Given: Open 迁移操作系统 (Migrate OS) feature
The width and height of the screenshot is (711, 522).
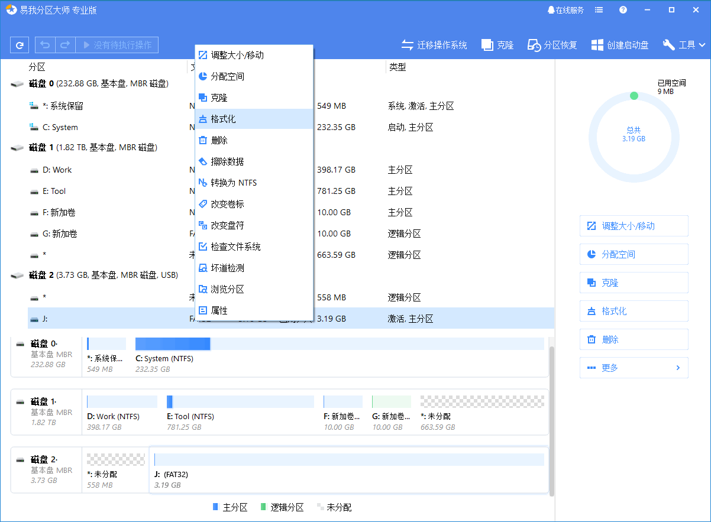Looking at the screenshot, I should coord(434,44).
